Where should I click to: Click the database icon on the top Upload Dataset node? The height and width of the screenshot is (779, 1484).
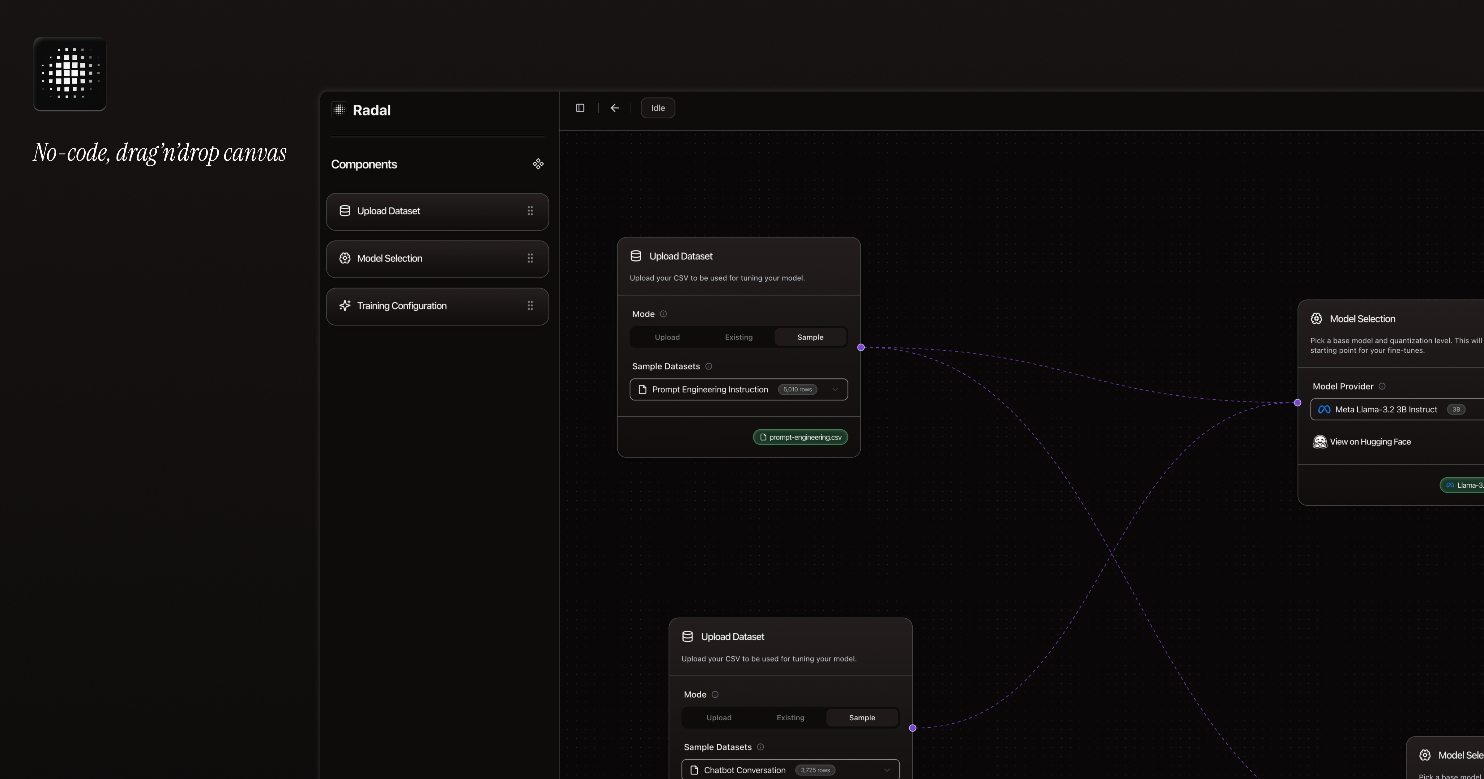coord(636,256)
